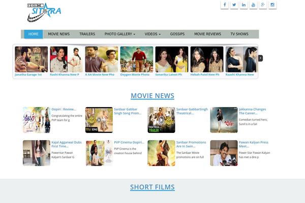Open the PVP Cinema Oopiri article link
This screenshot has height=203, width=305.
click(x=129, y=143)
